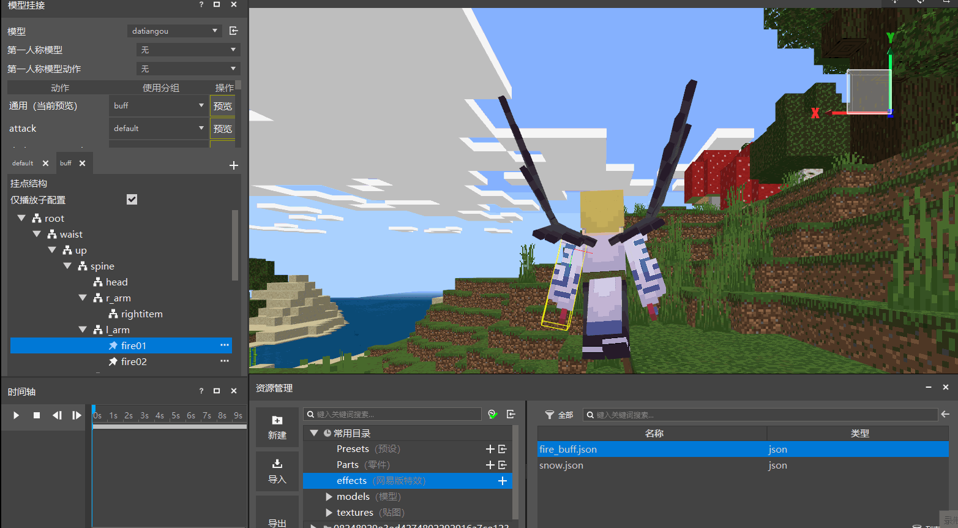Click the 全部 filter funnel button
Image resolution: width=958 pixels, height=528 pixels.
pos(559,415)
